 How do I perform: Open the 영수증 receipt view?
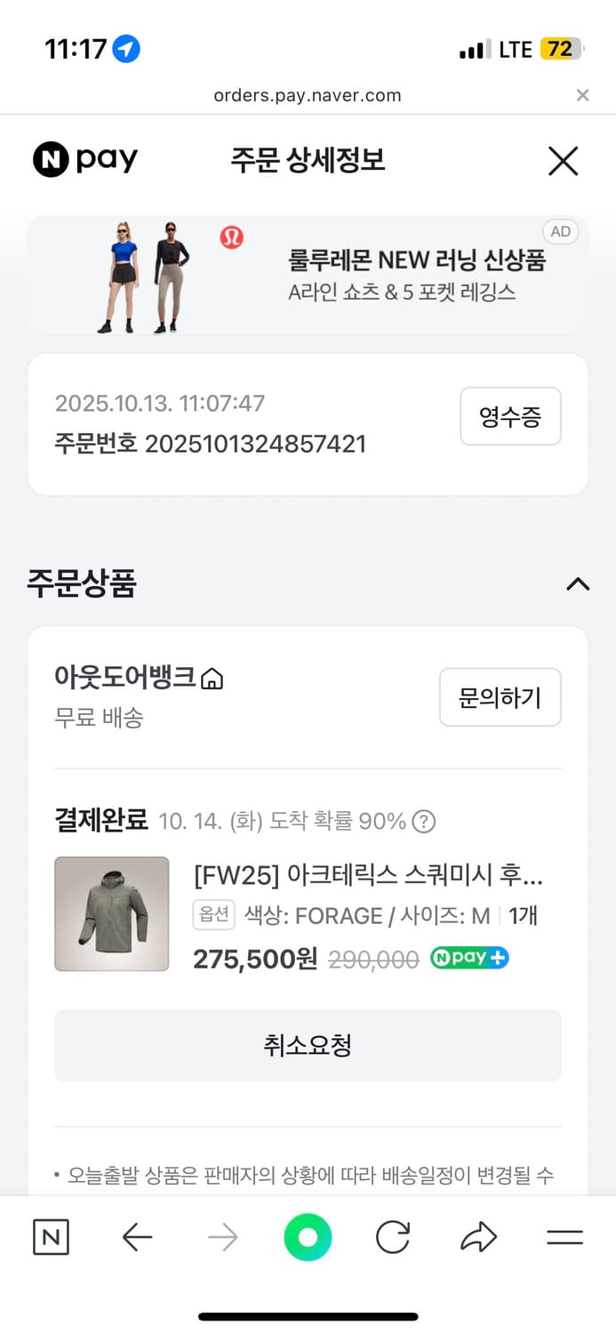click(510, 416)
